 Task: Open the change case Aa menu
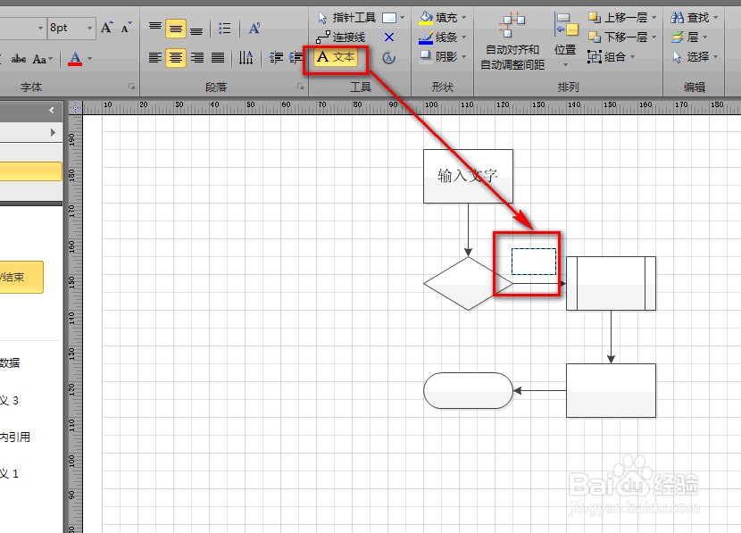pyautogui.click(x=42, y=59)
